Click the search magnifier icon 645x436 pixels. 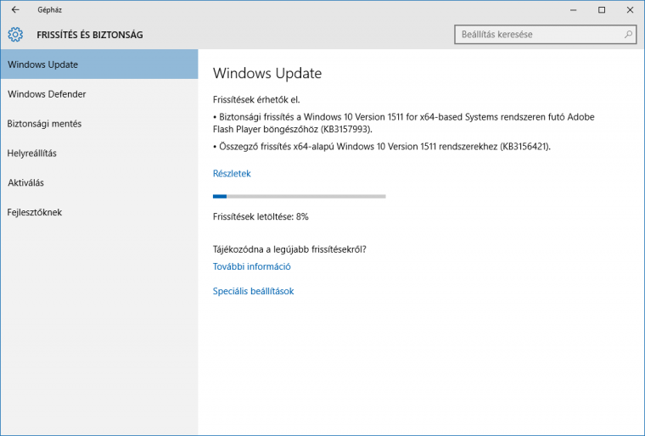(628, 35)
